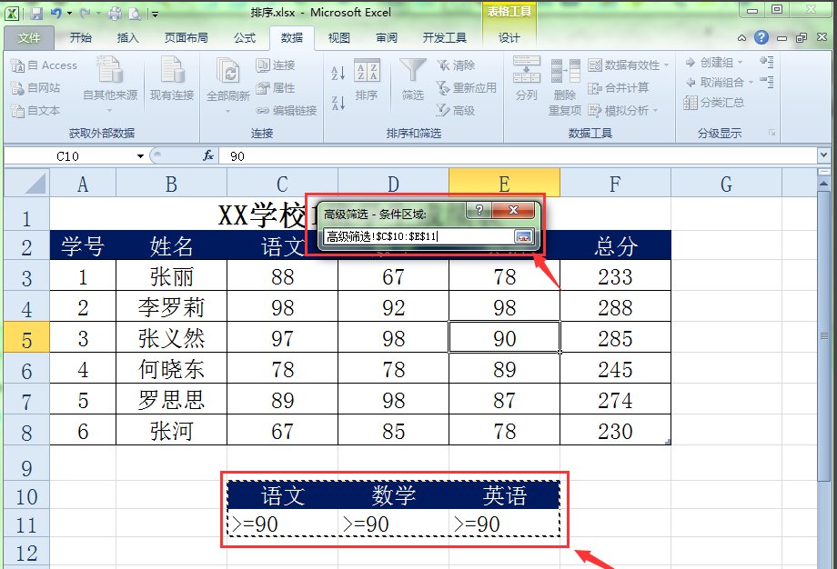Open What-If Analysis (模拟分析) dropdown
This screenshot has height=569, width=837.
pyautogui.click(x=623, y=111)
